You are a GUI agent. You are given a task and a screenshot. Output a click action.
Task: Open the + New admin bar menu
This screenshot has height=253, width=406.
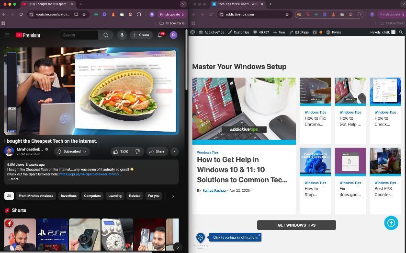[279, 32]
